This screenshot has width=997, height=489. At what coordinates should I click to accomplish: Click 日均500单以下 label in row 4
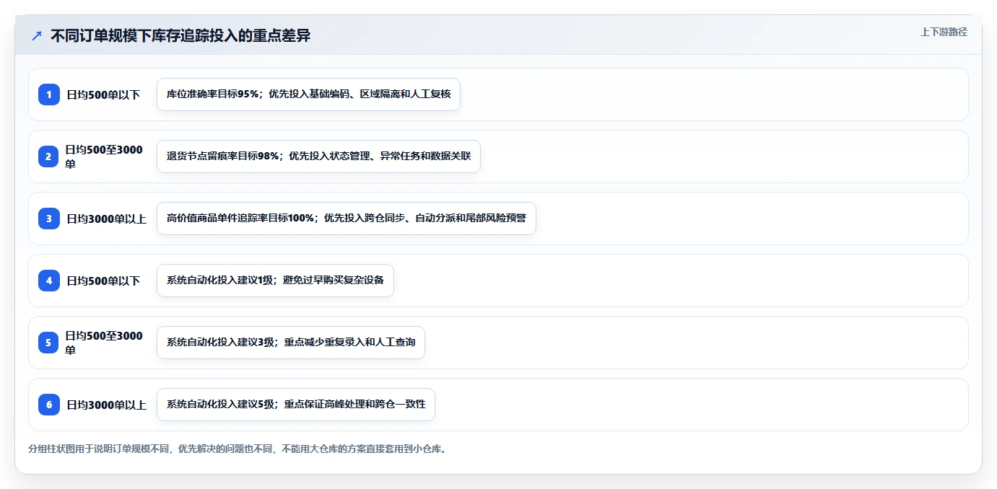103,281
